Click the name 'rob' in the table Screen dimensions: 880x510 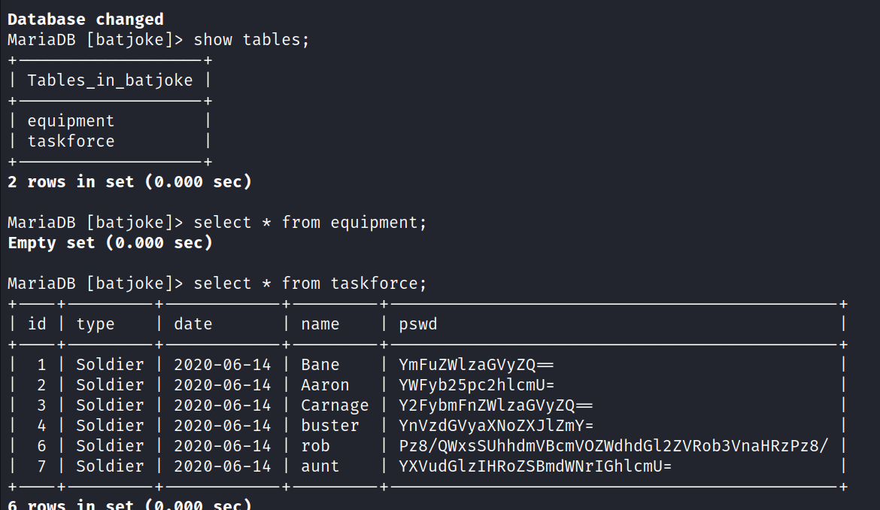315,446
